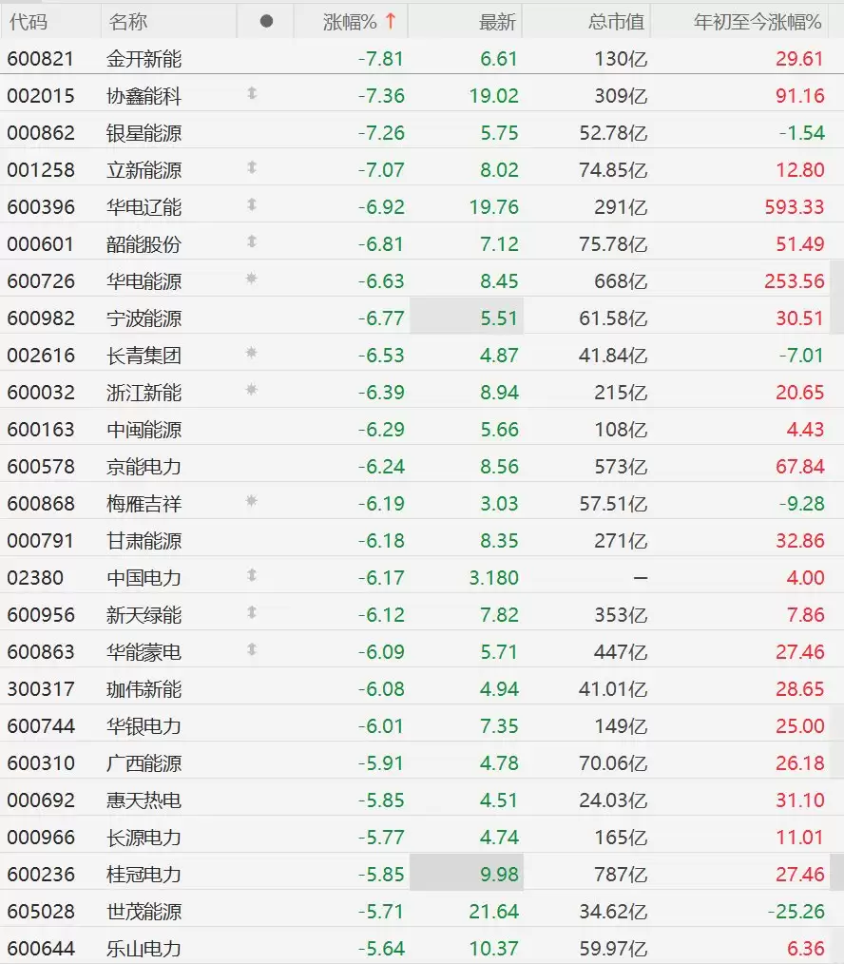Screen dimensions: 844x964
Task: Click the 593.33 year-to-date value
Action: click(x=794, y=207)
